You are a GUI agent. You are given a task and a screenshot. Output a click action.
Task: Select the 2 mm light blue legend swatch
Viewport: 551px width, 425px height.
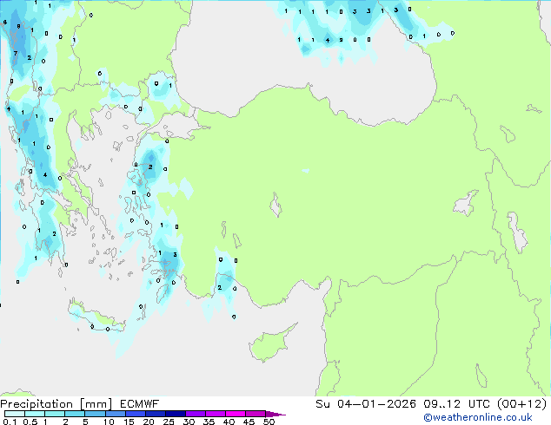[75, 414]
